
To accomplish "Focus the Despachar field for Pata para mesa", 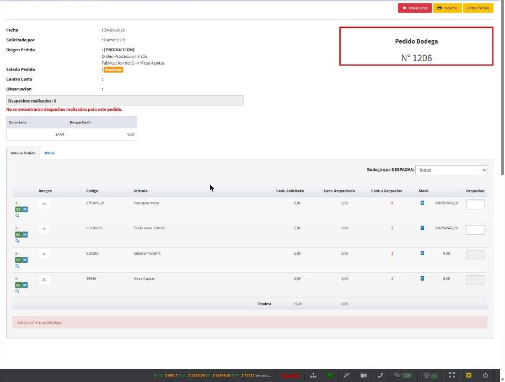I will 475,205.
